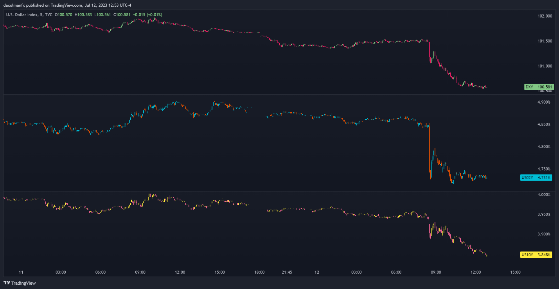559x289 pixels.
Task: Click the high value H100.583
Action: [x=83, y=14]
